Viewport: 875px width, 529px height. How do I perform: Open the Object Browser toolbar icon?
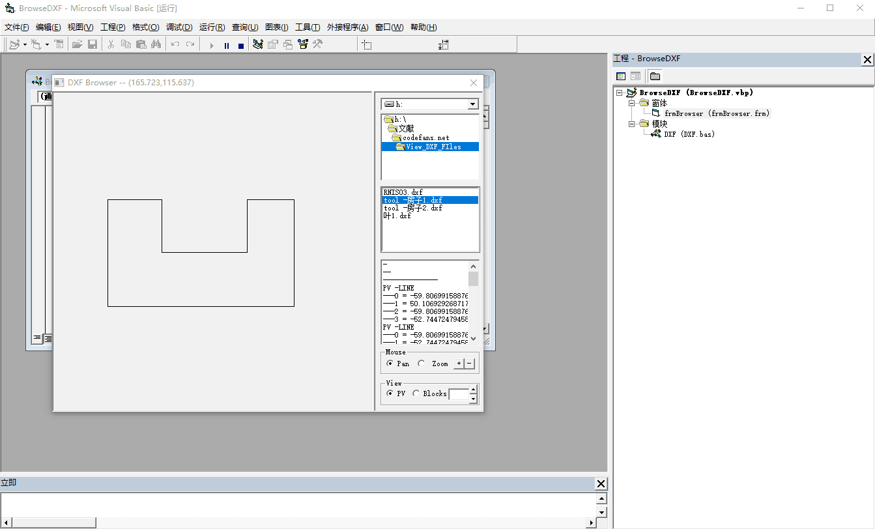coord(302,45)
